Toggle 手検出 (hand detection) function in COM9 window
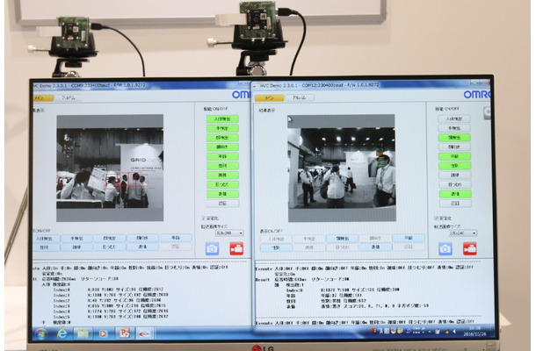Viewport: 536px width, 351px height. click(x=222, y=128)
